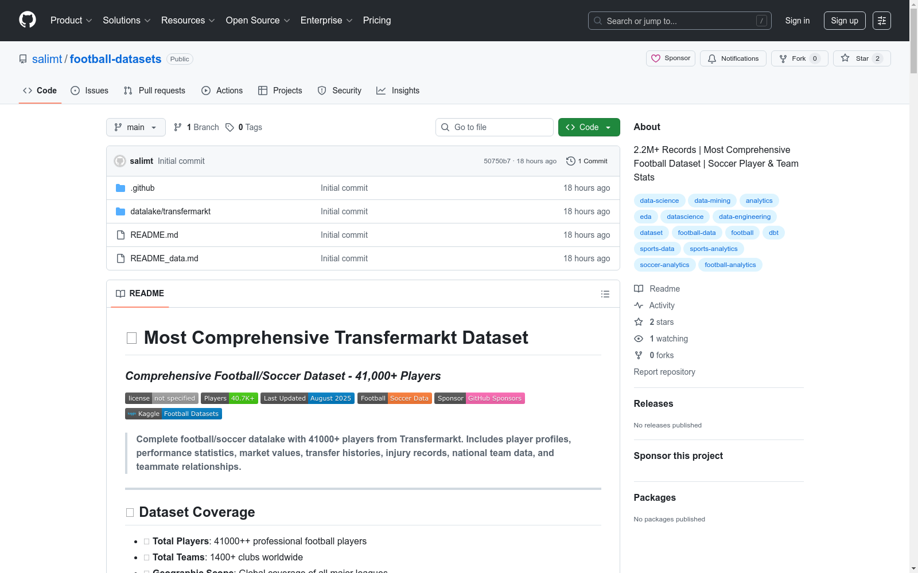Click the README.md file icon

120,235
